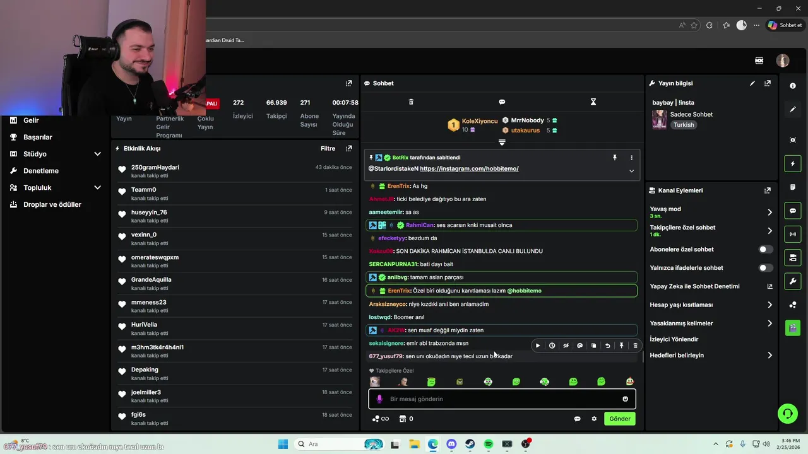This screenshot has width=808, height=454.
Task: Open the channel points infinity icon
Action: 380,419
